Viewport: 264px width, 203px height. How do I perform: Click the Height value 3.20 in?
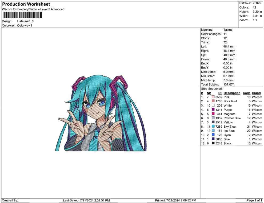pyautogui.click(x=257, y=12)
